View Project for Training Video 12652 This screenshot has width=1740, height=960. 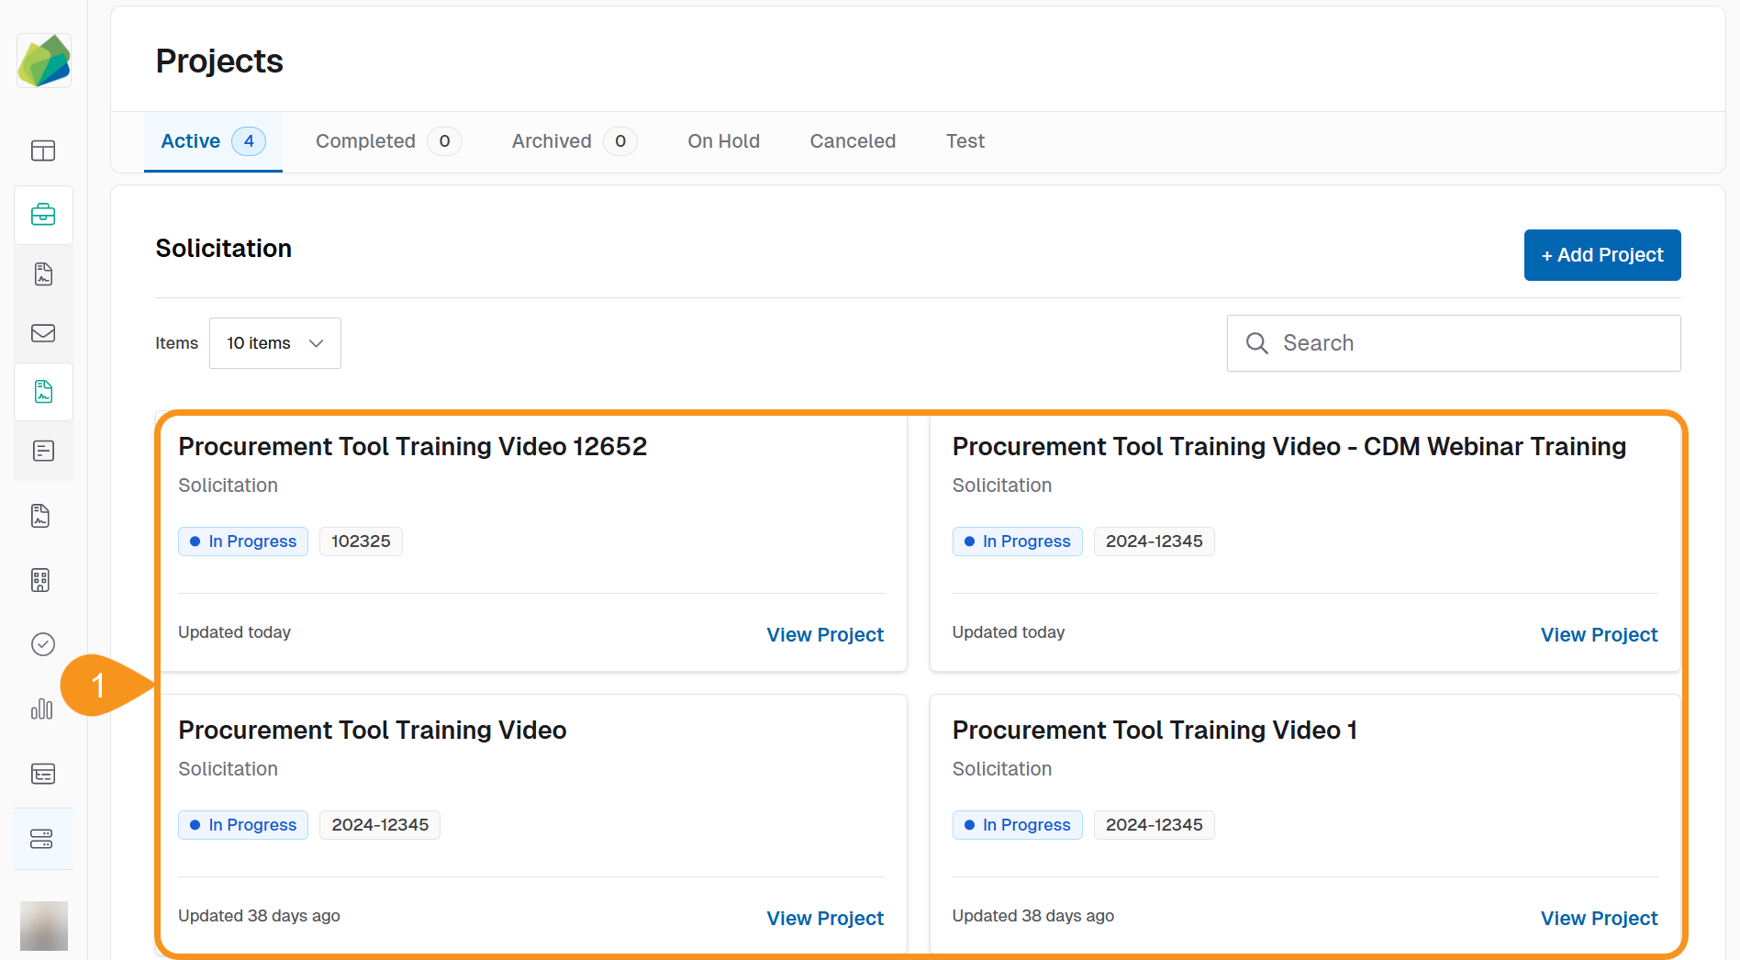click(824, 635)
